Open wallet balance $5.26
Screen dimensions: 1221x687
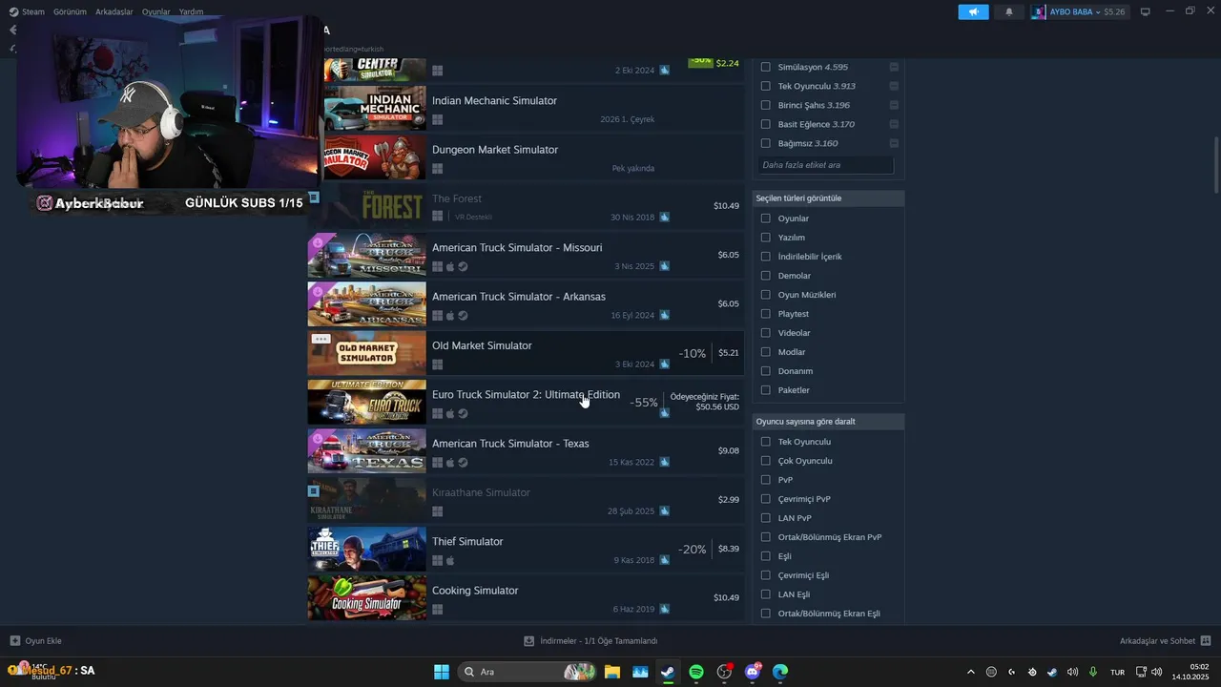[x=1114, y=11]
